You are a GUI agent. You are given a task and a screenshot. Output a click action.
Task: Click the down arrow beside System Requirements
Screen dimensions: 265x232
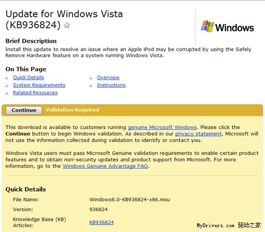(x=7, y=85)
